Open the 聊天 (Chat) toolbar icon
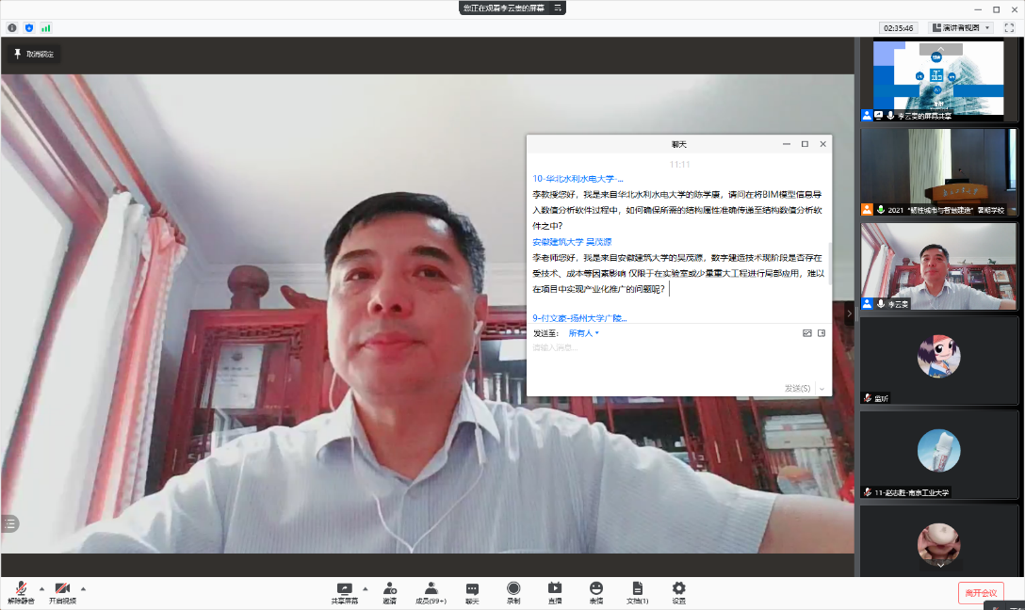This screenshot has width=1025, height=610. 472,590
